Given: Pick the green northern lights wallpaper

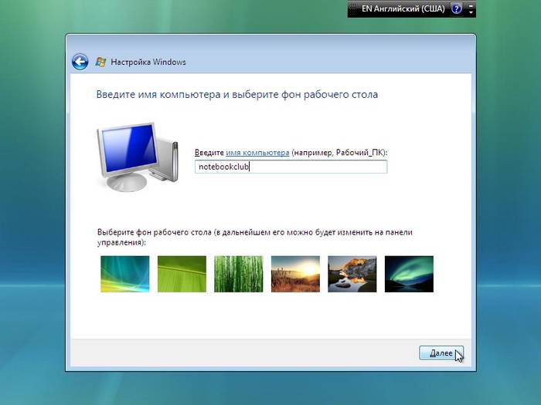Looking at the screenshot, I should tap(409, 274).
